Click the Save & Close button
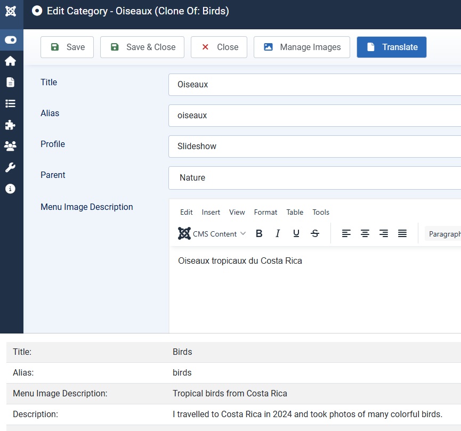This screenshot has height=431, width=461. click(x=142, y=47)
